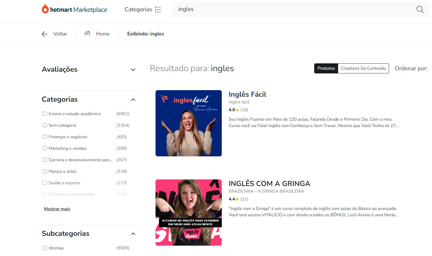Screen dimensions: 432x256
Task: Click the magnifying glass search icon
Action: 420,10
